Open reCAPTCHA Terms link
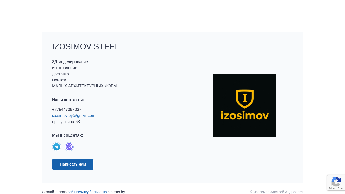345x194 pixels. (x=341, y=188)
